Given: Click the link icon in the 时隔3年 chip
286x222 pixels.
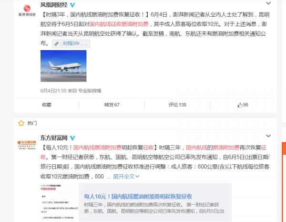Looking at the screenshot, I should pyautogui.click(x=57, y=43).
